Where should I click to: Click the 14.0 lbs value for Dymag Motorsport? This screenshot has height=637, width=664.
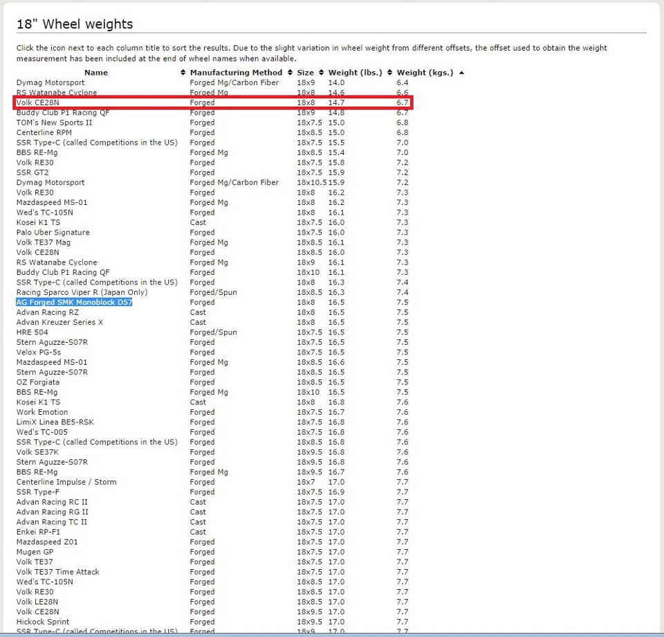tap(336, 82)
